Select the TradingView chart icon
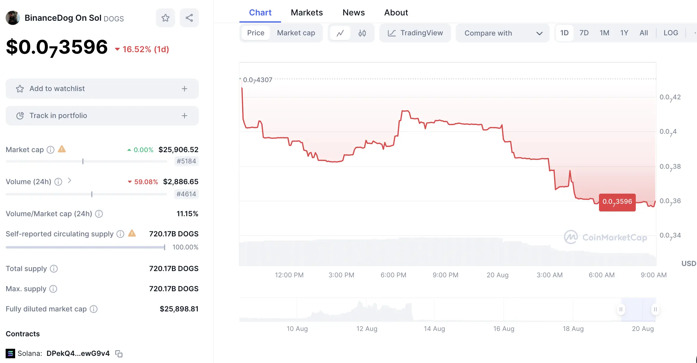The height and width of the screenshot is (363, 697). (x=391, y=33)
